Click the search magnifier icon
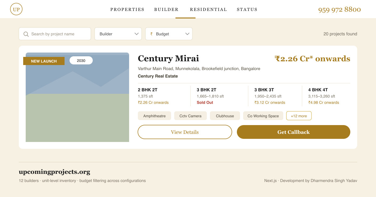376x197 pixels. 26,34
